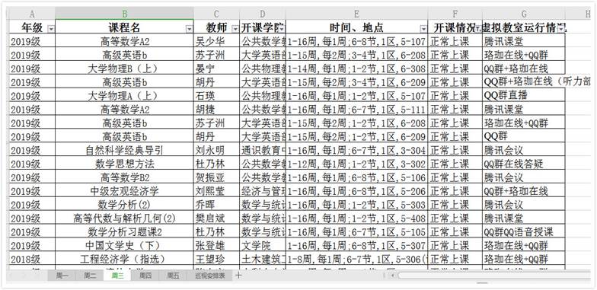Select column B header
Viewport: 597px width, 290px height.
[x=125, y=14]
